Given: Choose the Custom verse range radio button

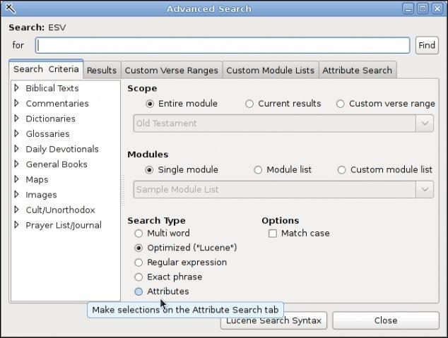Looking at the screenshot, I should coord(341,104).
